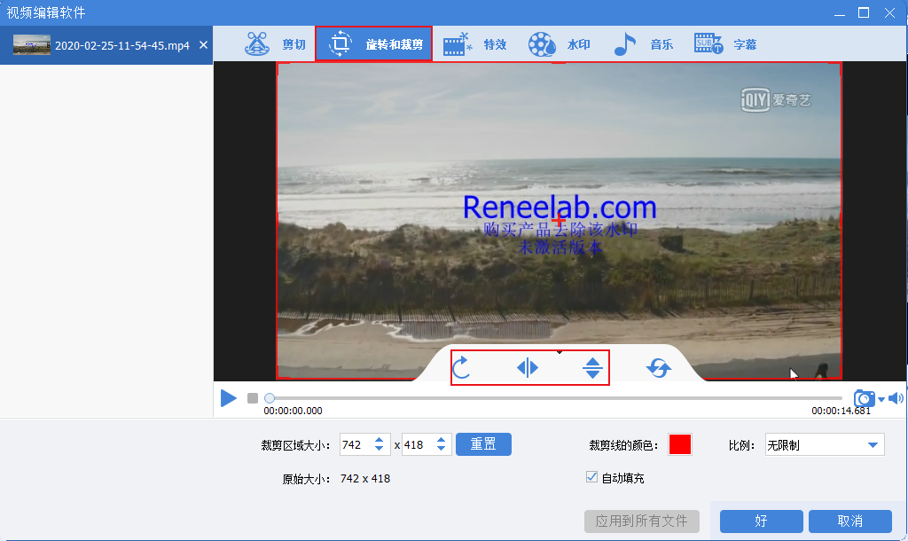Click the playback progress slider handle
The width and height of the screenshot is (908, 541).
click(270, 398)
